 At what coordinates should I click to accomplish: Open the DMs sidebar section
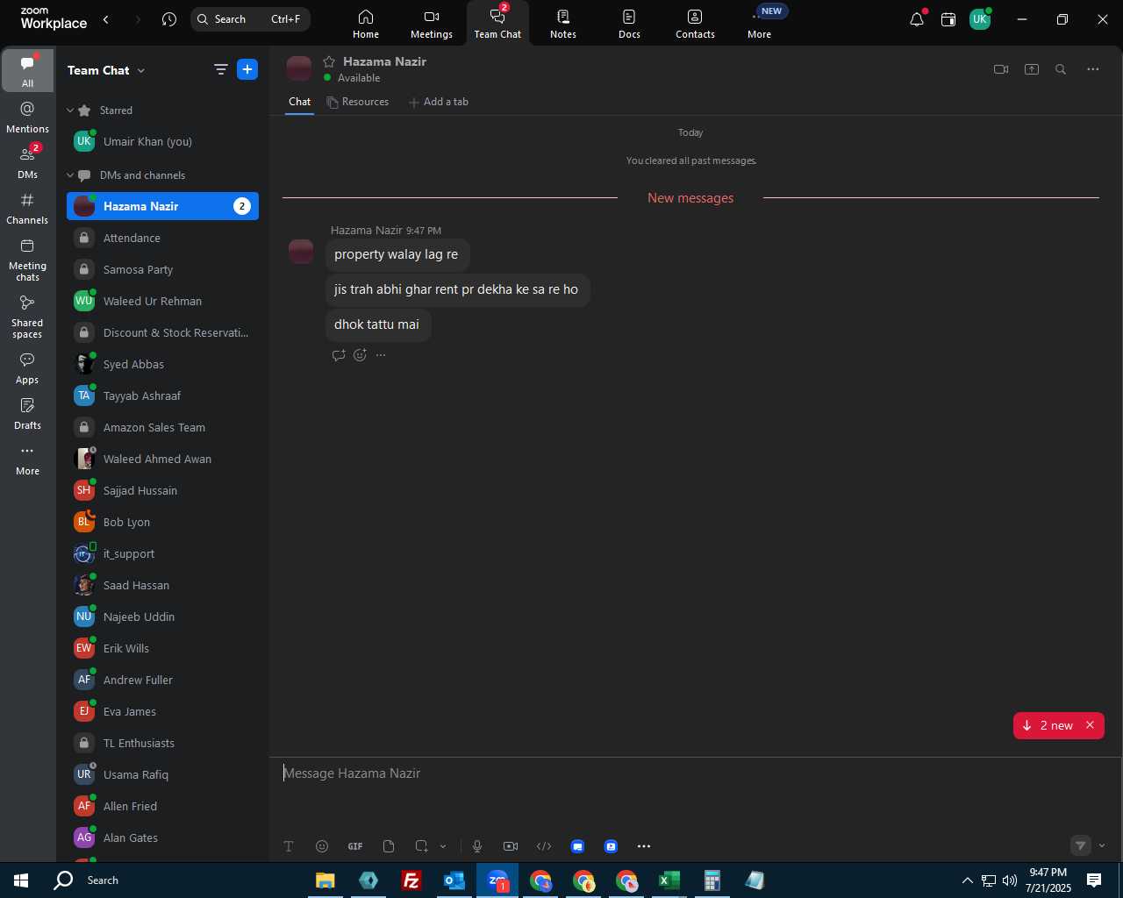[27, 163]
